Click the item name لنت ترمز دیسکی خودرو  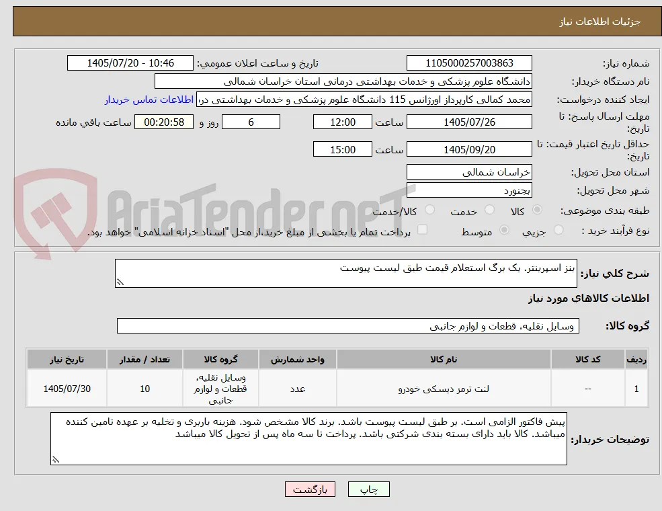444,389
